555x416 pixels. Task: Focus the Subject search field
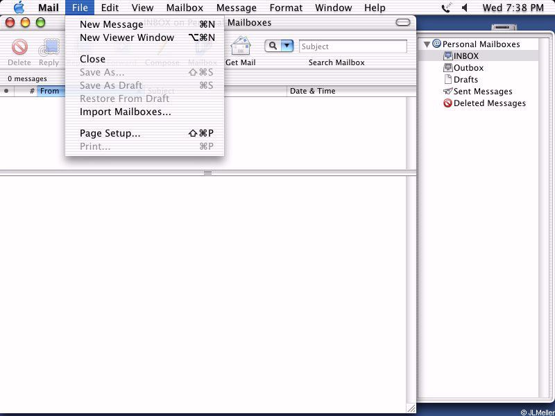tap(353, 46)
